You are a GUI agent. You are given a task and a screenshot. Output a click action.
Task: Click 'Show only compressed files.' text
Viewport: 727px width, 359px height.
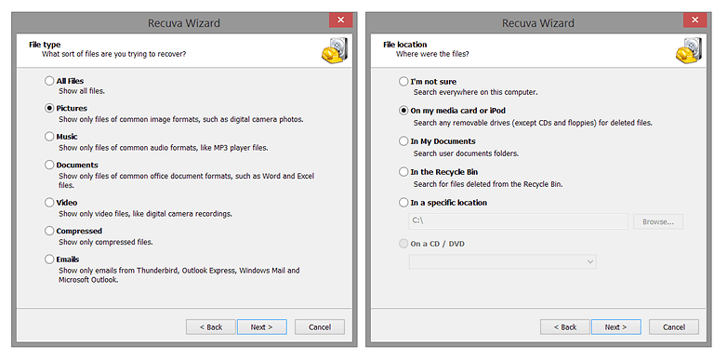coord(106,242)
